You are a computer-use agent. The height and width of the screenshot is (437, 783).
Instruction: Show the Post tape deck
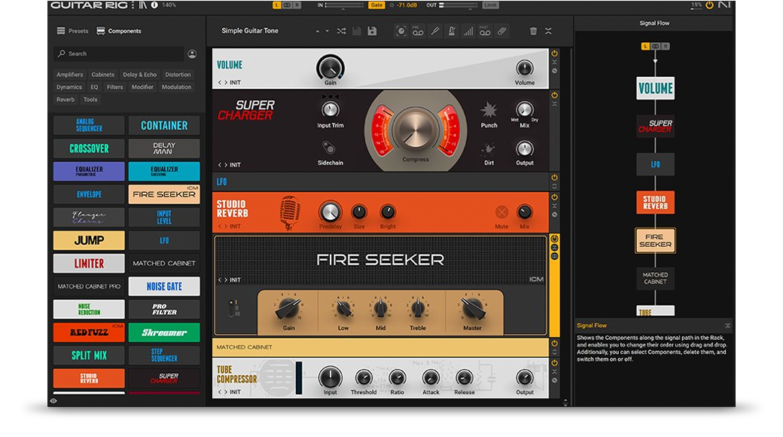coord(484,31)
